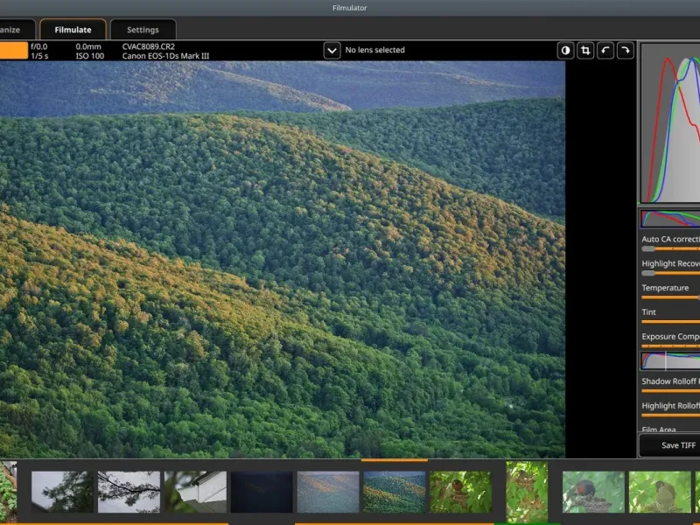Rotate the image clockwise
This screenshot has height=525, width=700.
pos(626,51)
